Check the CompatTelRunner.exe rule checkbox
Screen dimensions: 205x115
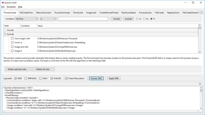tap(12, 47)
